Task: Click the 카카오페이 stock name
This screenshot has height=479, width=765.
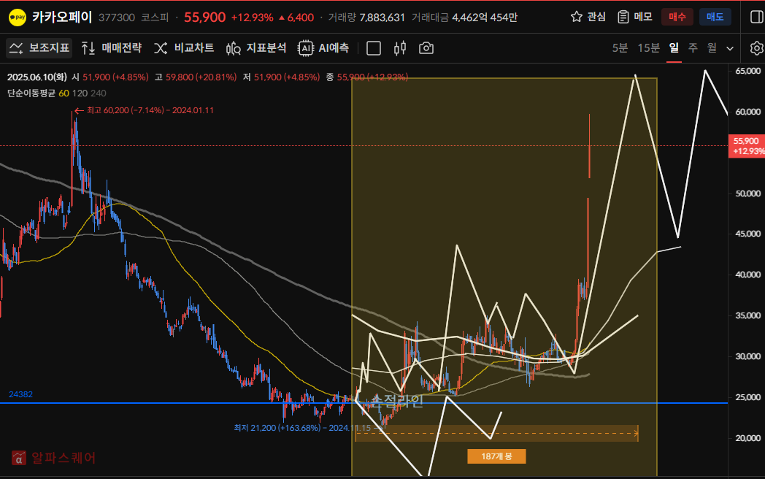Action: coord(62,17)
